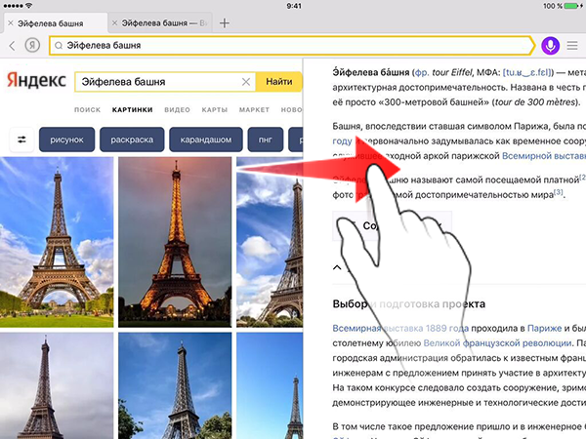Switch to the first Эйфелева башня tab
586x439 pixels.
pos(56,23)
